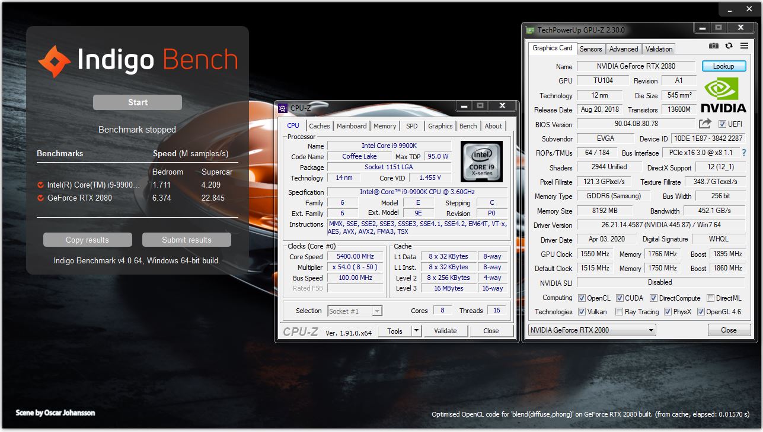The width and height of the screenshot is (763, 432).
Task: Switch to the Caches tab in CPU-Z
Action: tap(320, 126)
